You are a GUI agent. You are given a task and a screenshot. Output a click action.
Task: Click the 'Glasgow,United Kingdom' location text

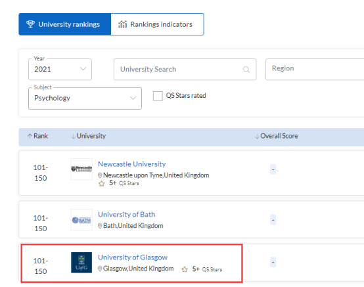pos(139,269)
